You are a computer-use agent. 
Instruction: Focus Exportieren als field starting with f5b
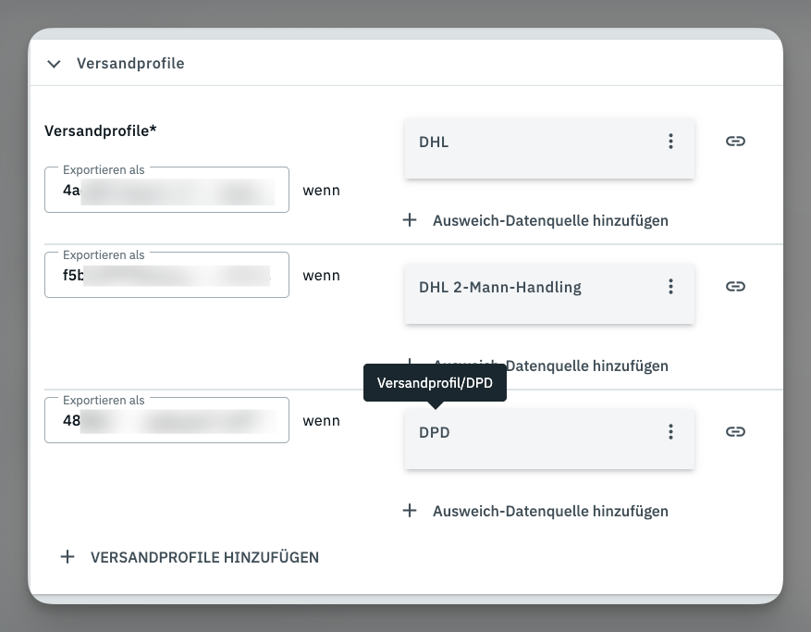[166, 275]
